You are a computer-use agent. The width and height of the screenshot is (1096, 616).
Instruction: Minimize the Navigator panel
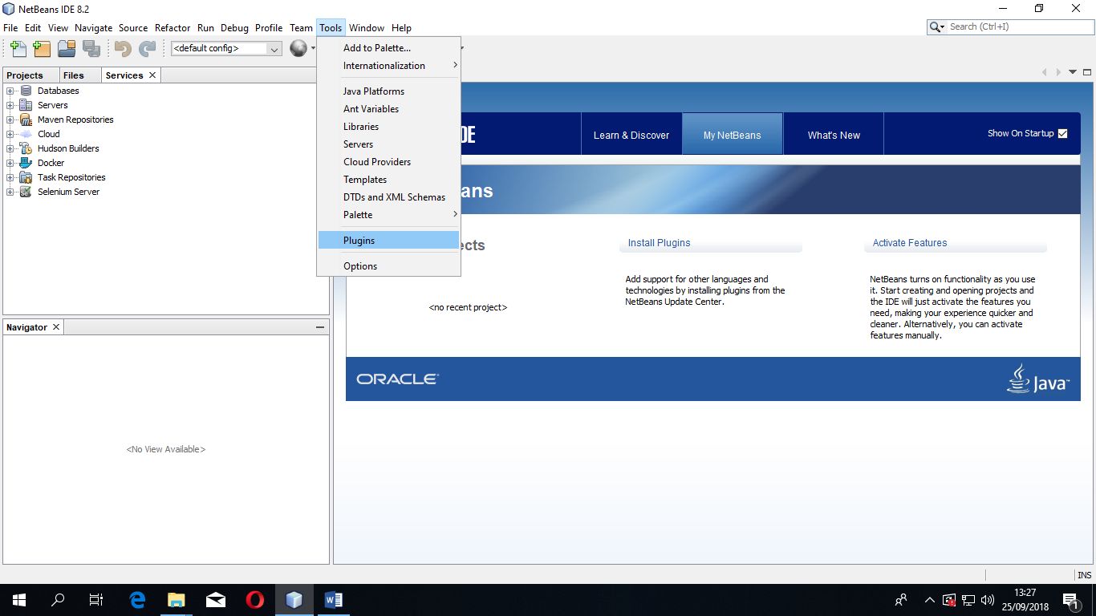click(320, 327)
